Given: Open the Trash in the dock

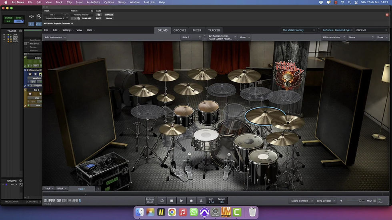Looking at the screenshot, I should (252, 212).
